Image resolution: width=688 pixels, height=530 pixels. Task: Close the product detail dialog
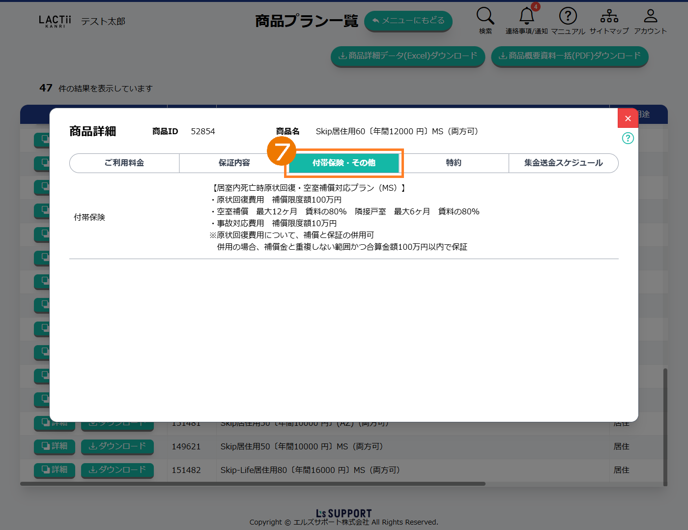[x=628, y=118]
